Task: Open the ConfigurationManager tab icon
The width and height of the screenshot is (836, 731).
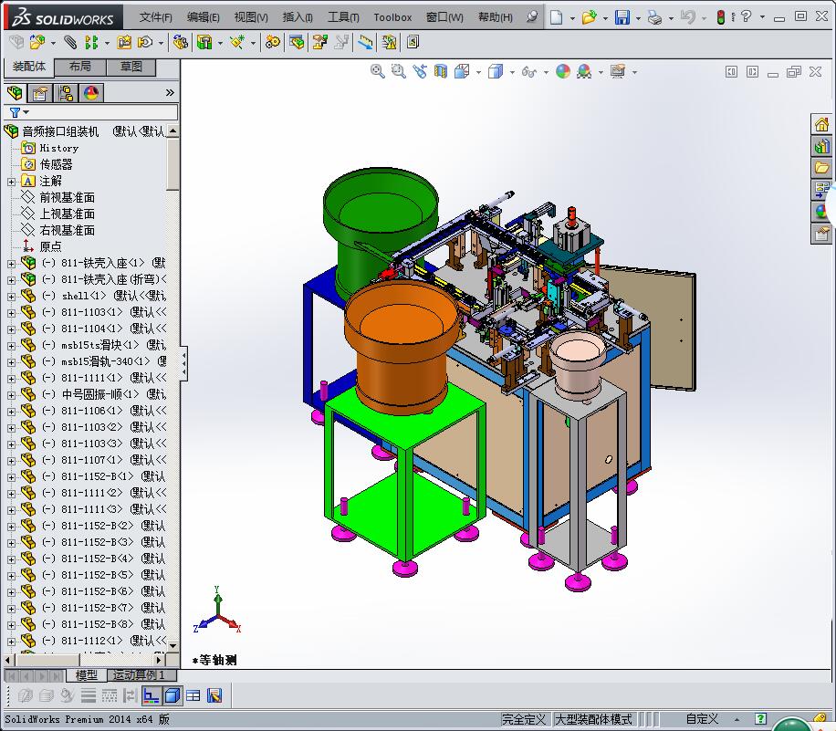Action: point(66,93)
